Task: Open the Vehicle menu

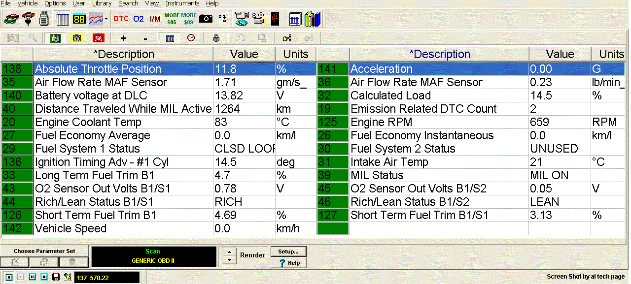Action: point(28,3)
